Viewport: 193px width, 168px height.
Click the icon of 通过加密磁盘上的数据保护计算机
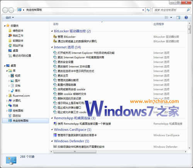(55, 41)
